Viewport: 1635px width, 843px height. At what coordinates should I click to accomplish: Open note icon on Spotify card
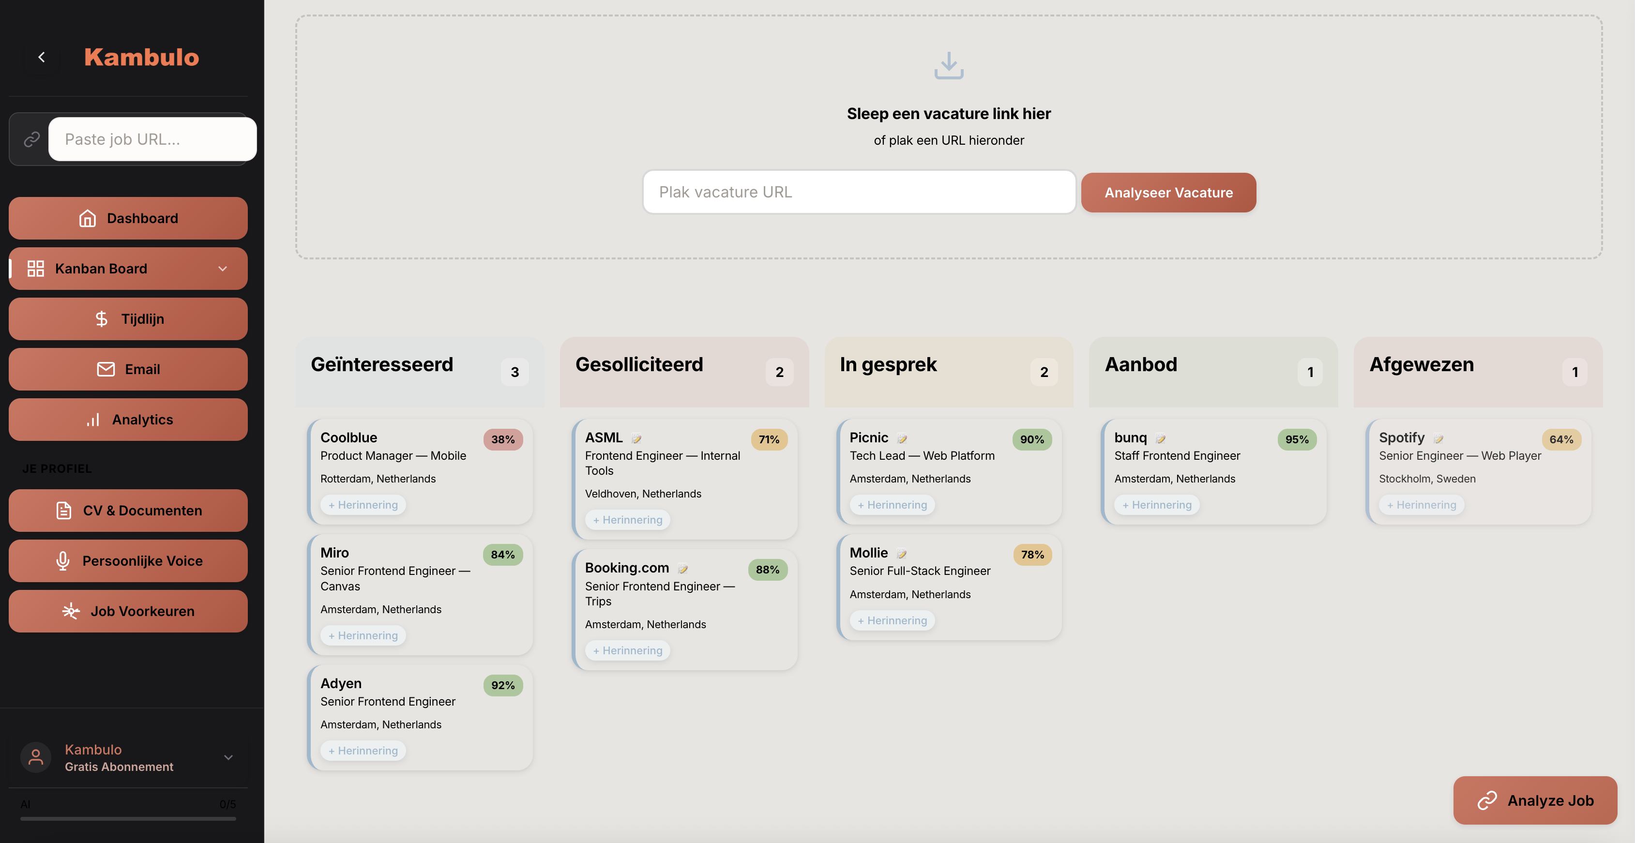coord(1438,438)
